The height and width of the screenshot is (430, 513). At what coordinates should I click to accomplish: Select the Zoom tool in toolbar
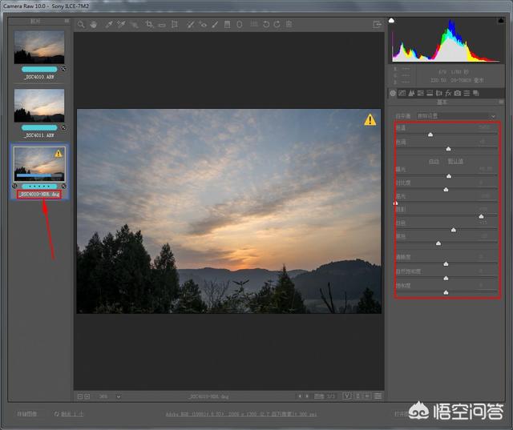coord(81,25)
